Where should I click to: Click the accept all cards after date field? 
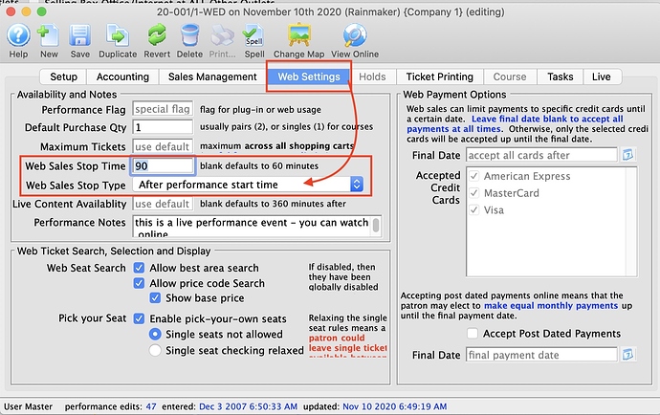[541, 155]
